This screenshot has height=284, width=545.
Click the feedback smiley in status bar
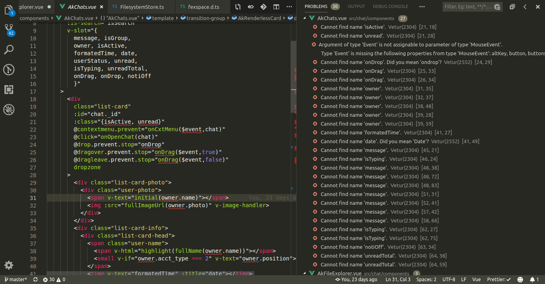point(520,280)
